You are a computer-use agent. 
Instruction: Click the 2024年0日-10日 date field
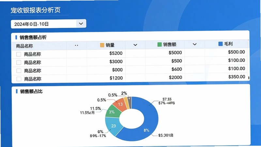point(48,24)
